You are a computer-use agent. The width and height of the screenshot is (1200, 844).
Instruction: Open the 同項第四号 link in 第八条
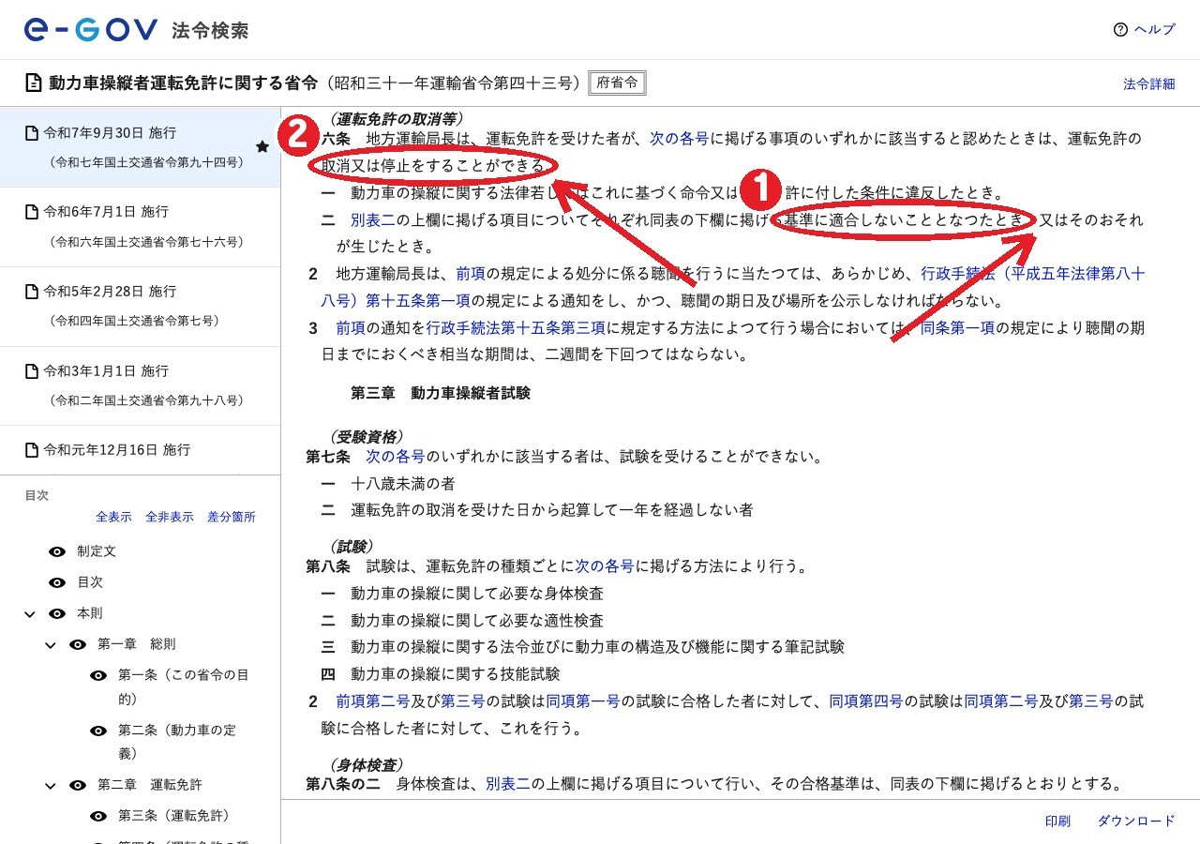tap(866, 701)
